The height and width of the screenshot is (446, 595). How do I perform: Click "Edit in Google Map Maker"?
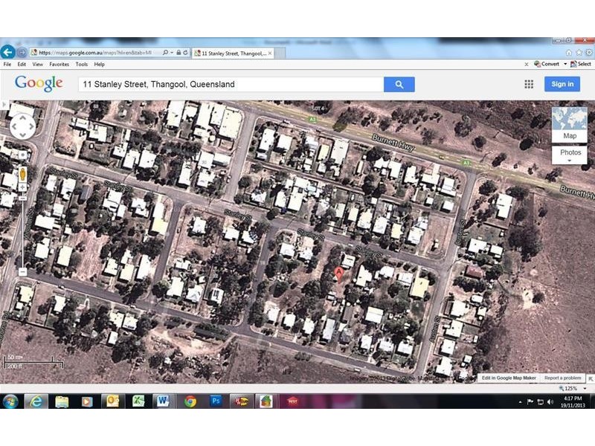509,378
